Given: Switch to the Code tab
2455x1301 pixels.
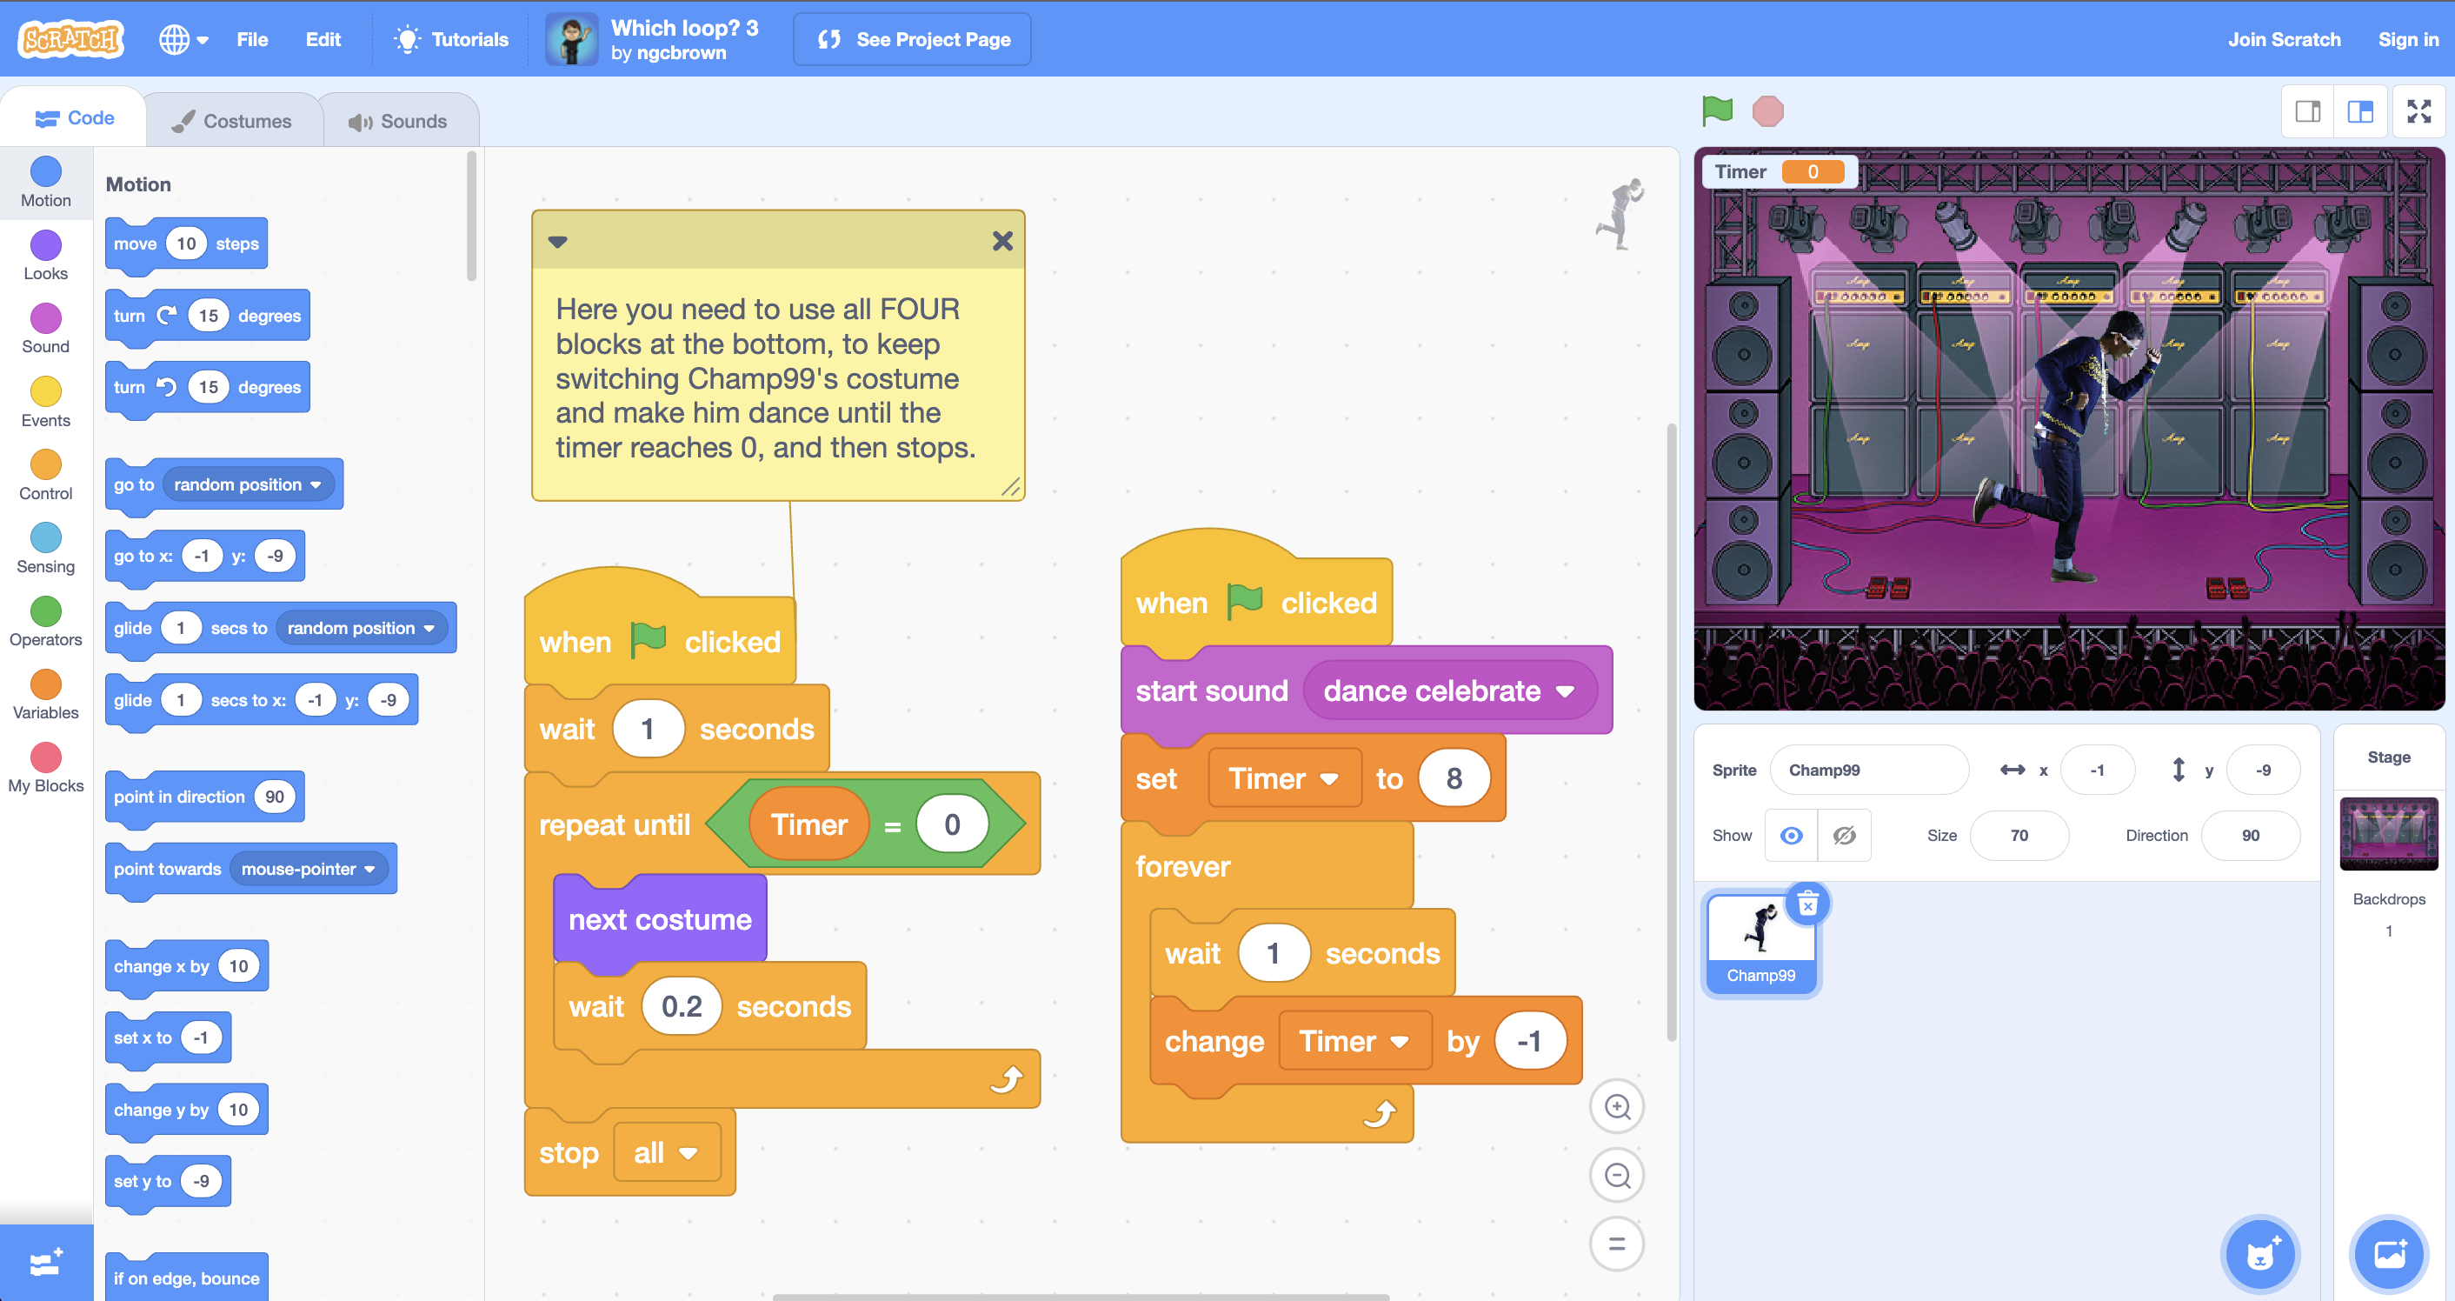Looking at the screenshot, I should coord(75,118).
